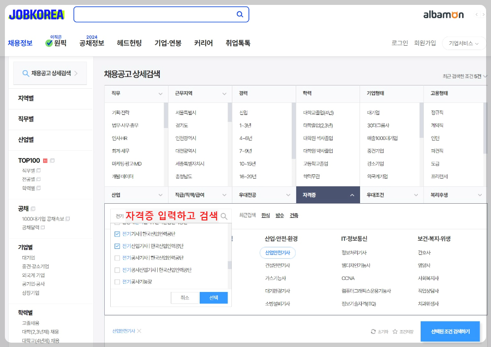
Task: Click the search magnifier in the top search bar
Action: click(x=239, y=14)
